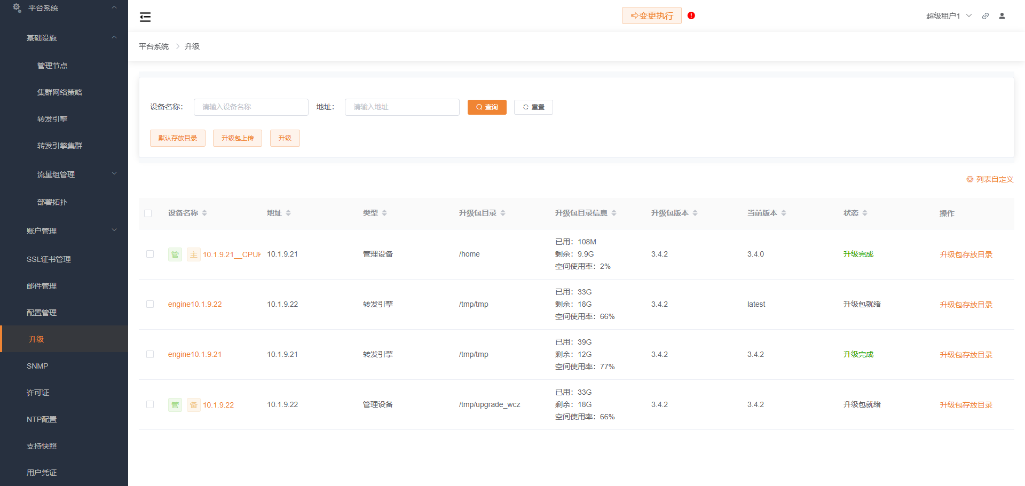This screenshot has width=1025, height=486.
Task: Sort by 设备名称 column sort icon
Action: pos(204,213)
